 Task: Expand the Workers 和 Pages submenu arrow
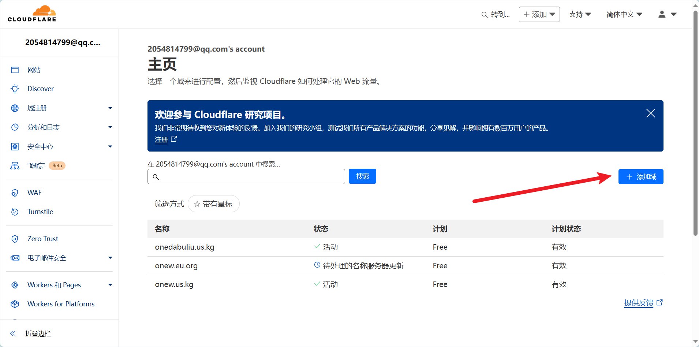(x=110, y=285)
